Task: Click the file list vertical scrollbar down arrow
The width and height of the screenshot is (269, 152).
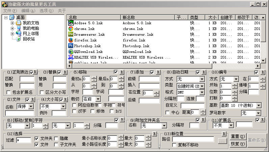Action: point(263,61)
